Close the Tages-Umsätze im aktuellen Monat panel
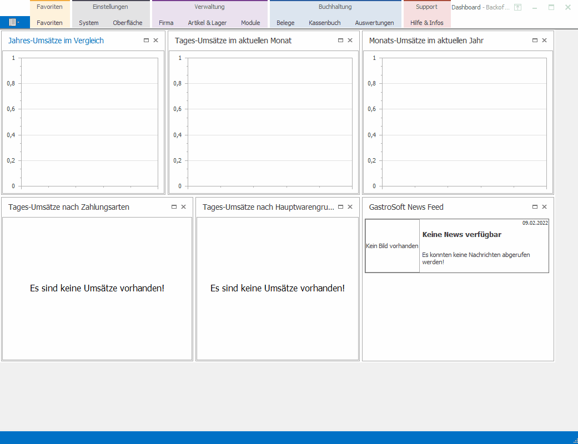The height and width of the screenshot is (444, 578). tap(350, 41)
